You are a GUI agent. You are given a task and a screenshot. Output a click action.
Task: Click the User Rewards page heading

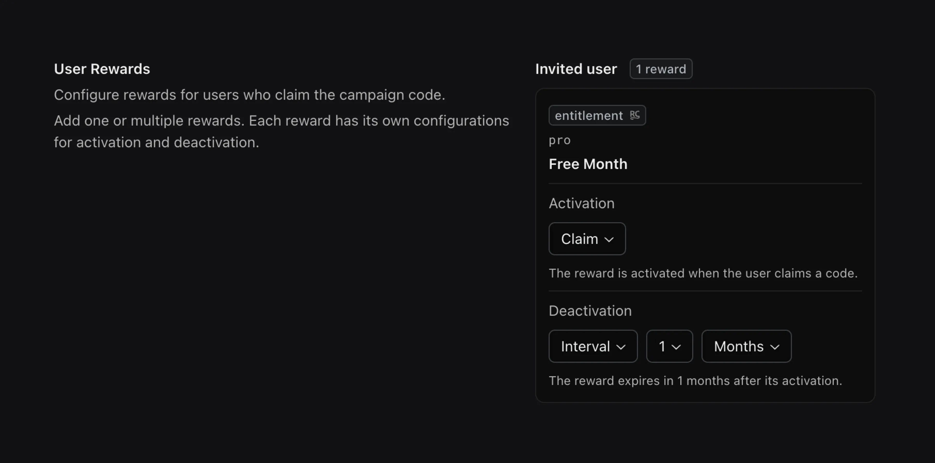click(102, 69)
